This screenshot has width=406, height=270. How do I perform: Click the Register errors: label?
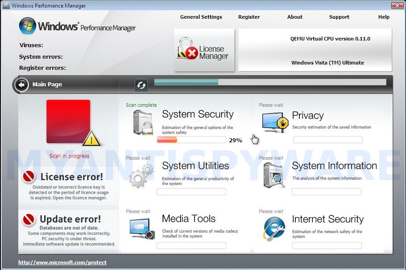[x=42, y=68]
